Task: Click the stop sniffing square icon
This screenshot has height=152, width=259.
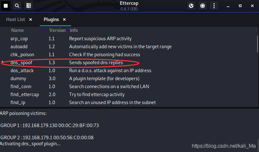Action: click(6, 6)
